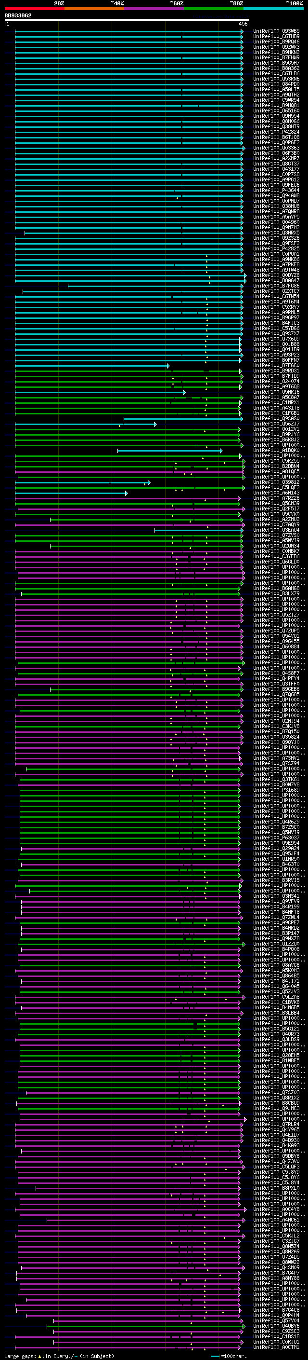Click the UniRef100_Q56ZJ7 alignment arrowhead
308x1360 pixels.
[x=155, y=424]
